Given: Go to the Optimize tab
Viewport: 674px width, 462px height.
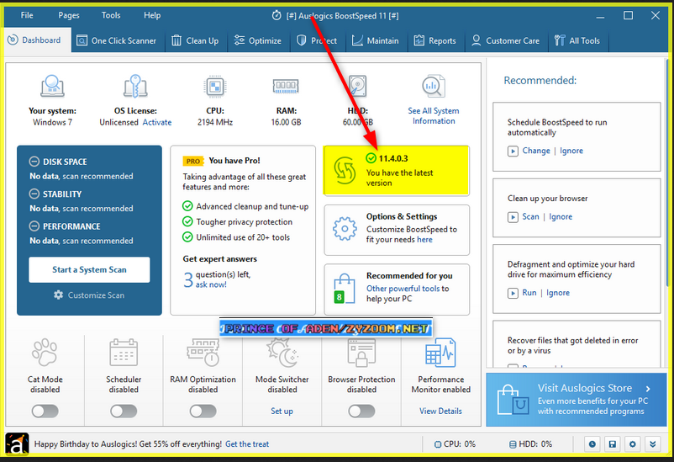Looking at the screenshot, I should (257, 41).
